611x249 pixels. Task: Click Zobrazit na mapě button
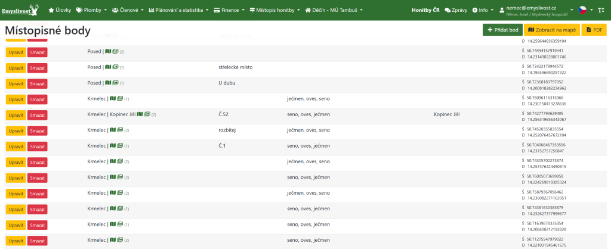[552, 30]
